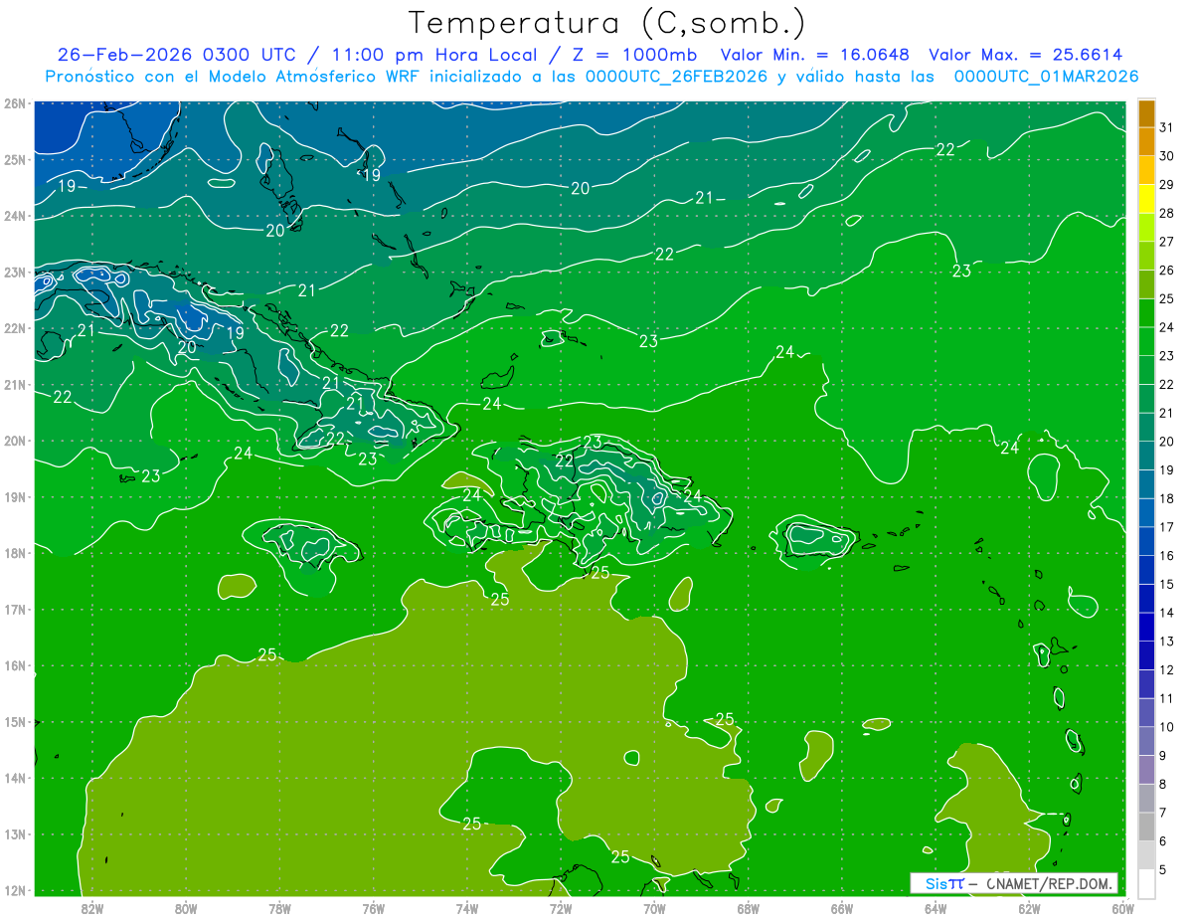This screenshot has width=1193, height=922.
Task: Click the longitude label "64W"
Action: 936,908
